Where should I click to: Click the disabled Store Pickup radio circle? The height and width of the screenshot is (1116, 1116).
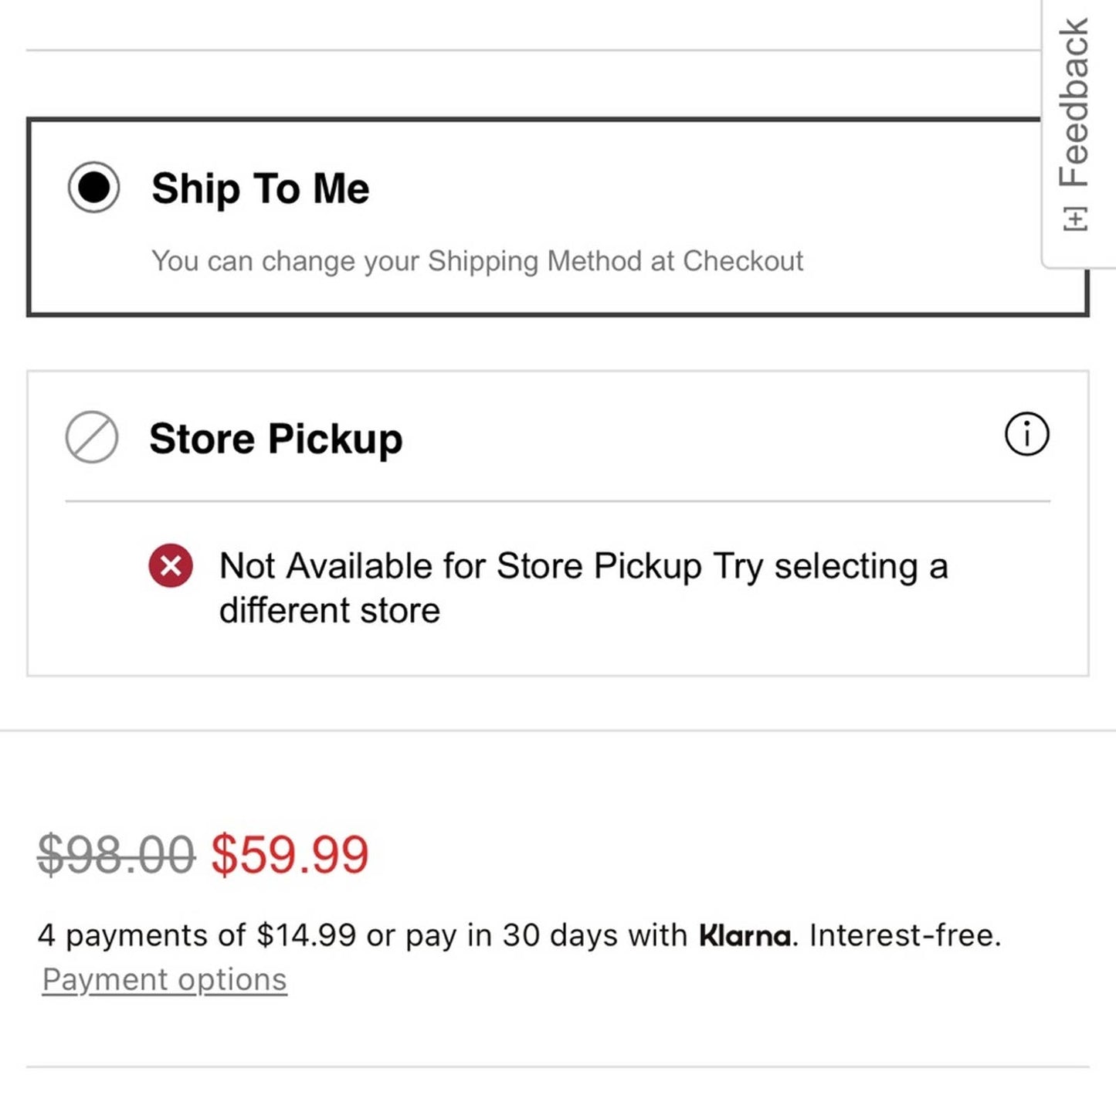point(92,437)
